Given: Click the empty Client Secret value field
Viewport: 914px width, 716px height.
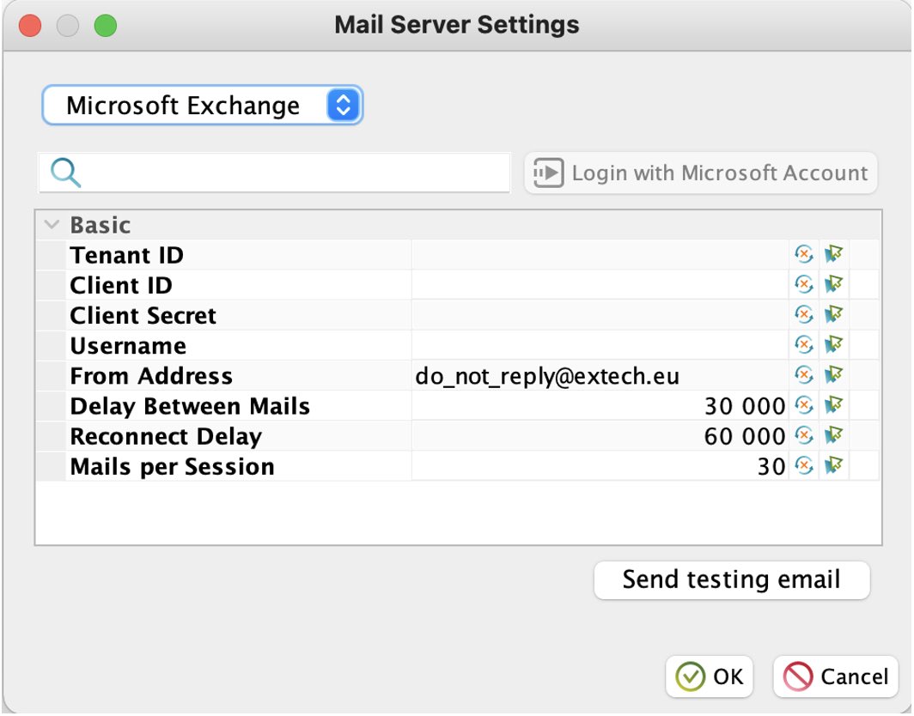Looking at the screenshot, I should click(600, 315).
